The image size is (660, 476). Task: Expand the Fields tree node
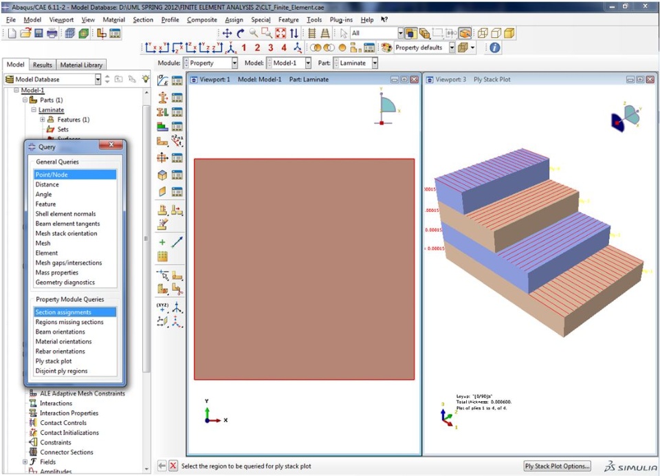point(25,462)
